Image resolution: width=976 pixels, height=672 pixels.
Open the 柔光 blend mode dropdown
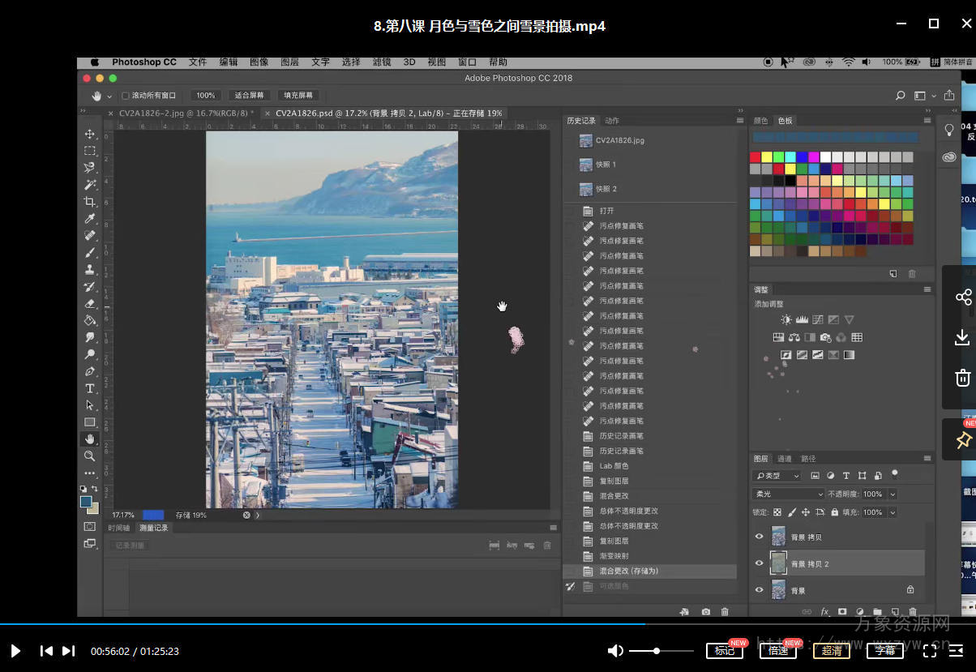788,494
